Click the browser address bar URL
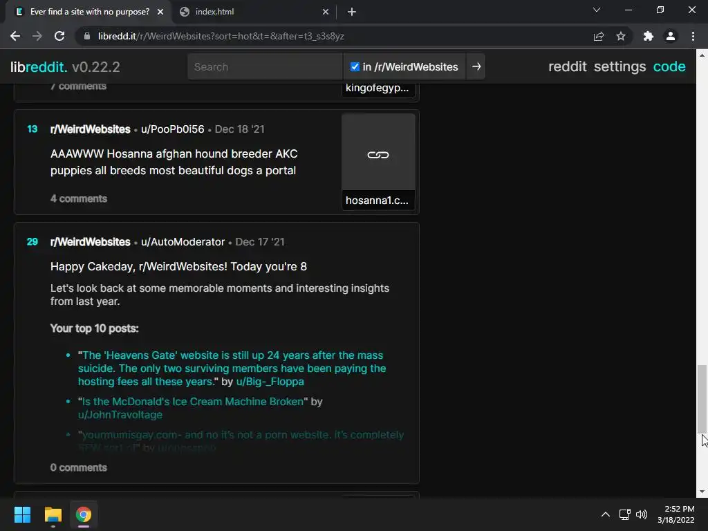The width and height of the screenshot is (708, 531). pyautogui.click(x=221, y=36)
